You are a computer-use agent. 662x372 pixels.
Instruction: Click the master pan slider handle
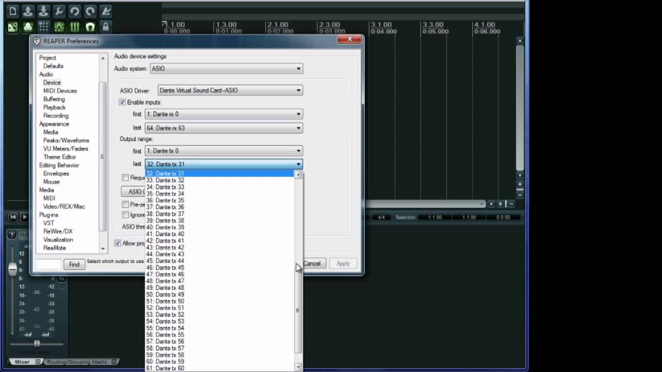pos(37,344)
